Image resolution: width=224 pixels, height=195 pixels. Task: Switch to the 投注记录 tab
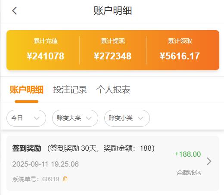pos(70,90)
